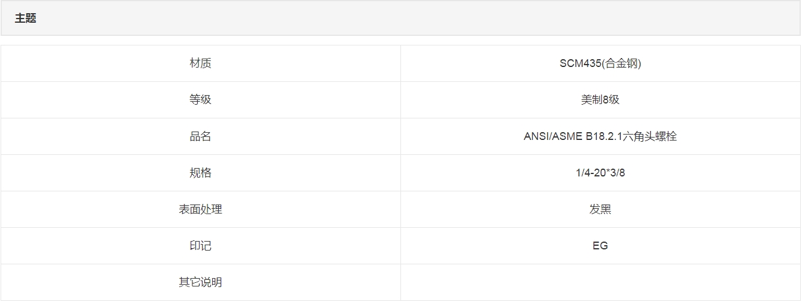Screen dimensions: 802x302
Task: Select the 发黑 surface treatment value
Action: click(x=600, y=209)
